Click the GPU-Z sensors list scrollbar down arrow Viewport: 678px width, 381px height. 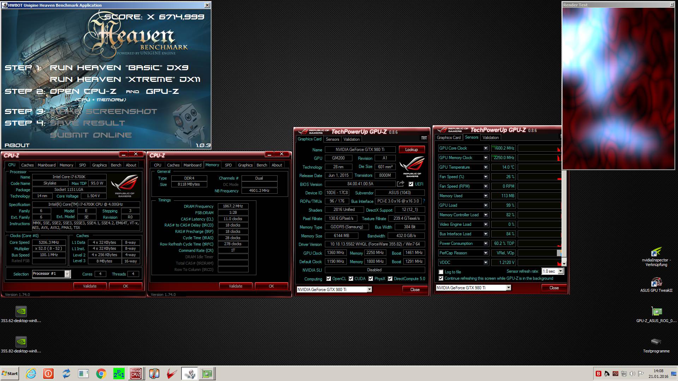pos(564,264)
